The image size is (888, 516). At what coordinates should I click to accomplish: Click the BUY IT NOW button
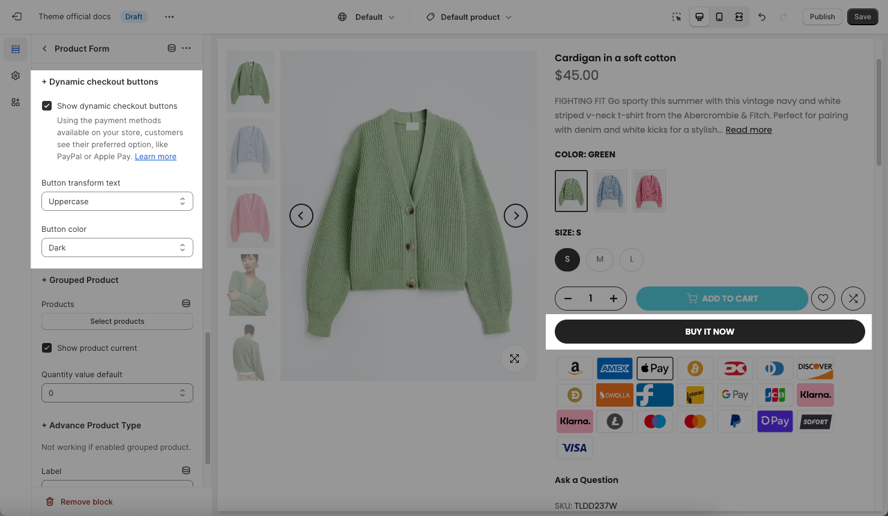710,332
